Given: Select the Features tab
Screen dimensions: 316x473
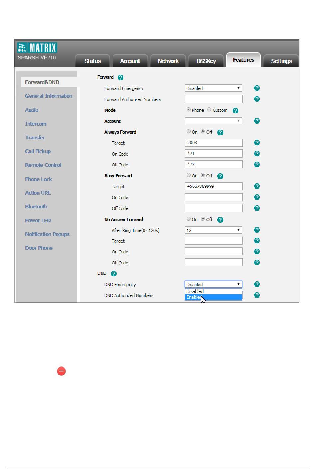Looking at the screenshot, I should pos(243,60).
